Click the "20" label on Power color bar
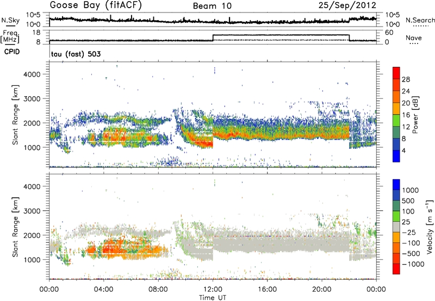 406,103
